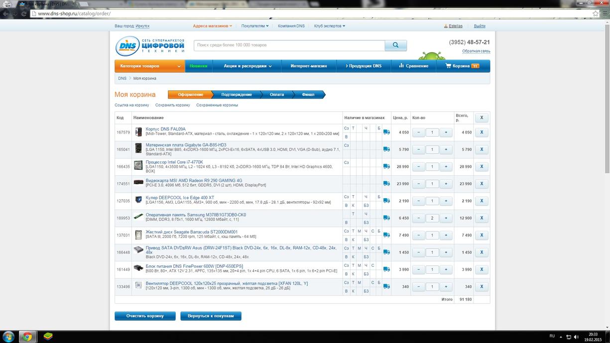Click the Оформление checkout step
Screen dimensions: 610x343
coord(191,95)
